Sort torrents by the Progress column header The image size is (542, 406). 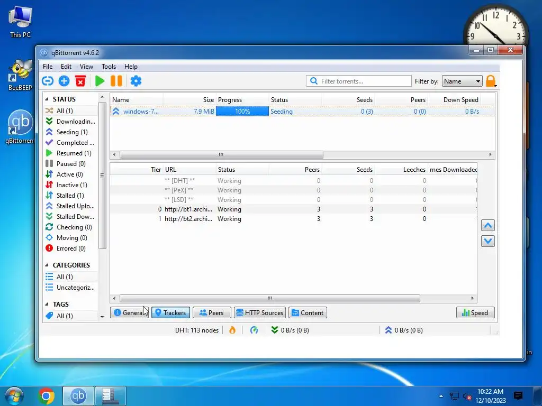[x=242, y=100]
